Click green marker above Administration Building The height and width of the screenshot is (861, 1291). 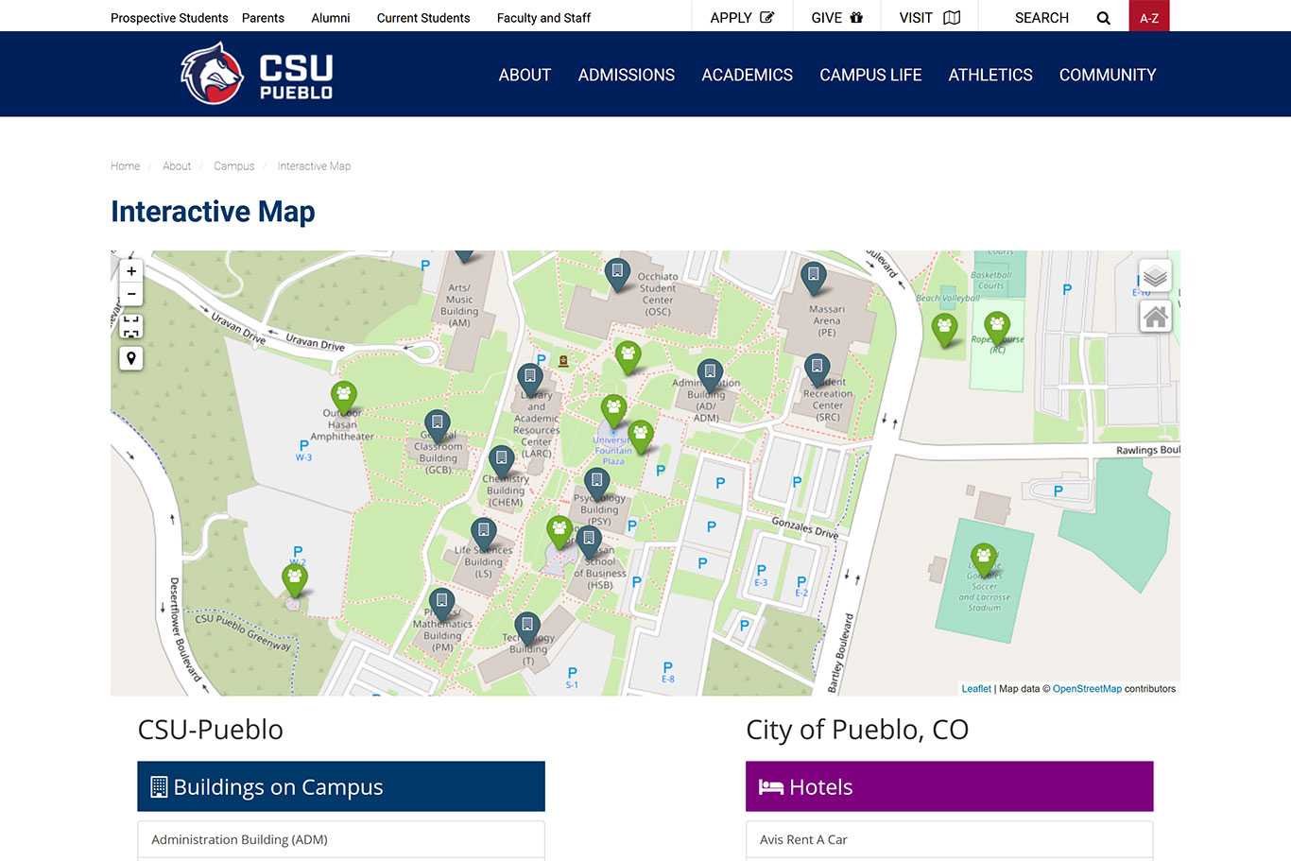[628, 358]
